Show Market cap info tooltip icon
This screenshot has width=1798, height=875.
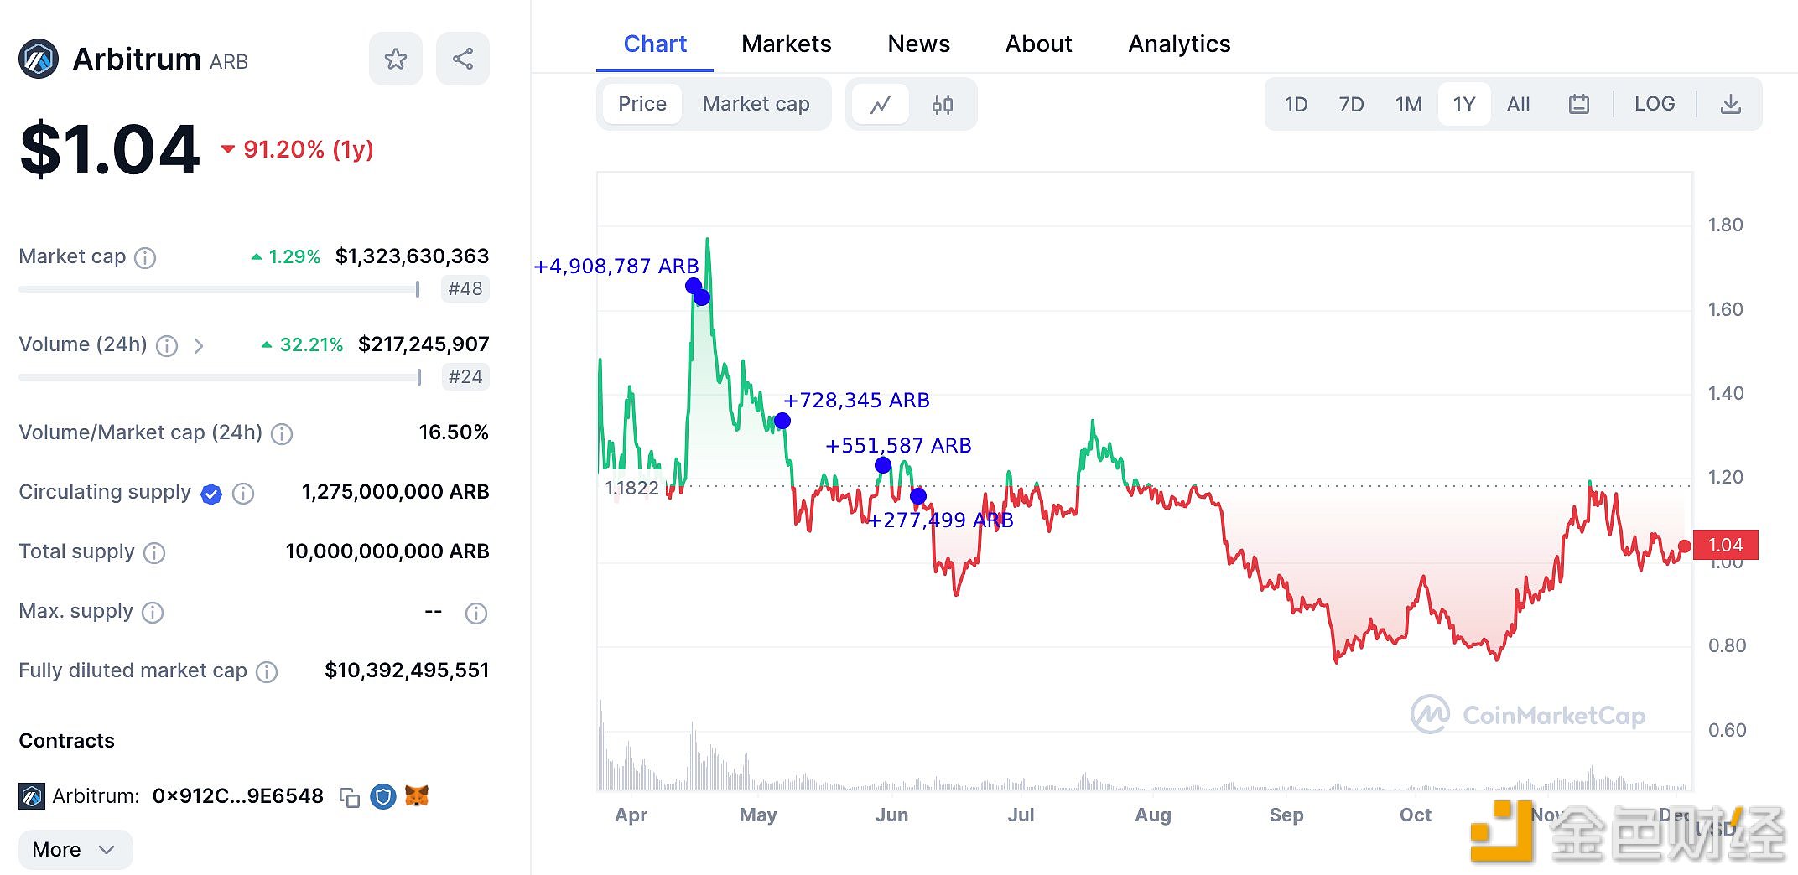pos(145,257)
